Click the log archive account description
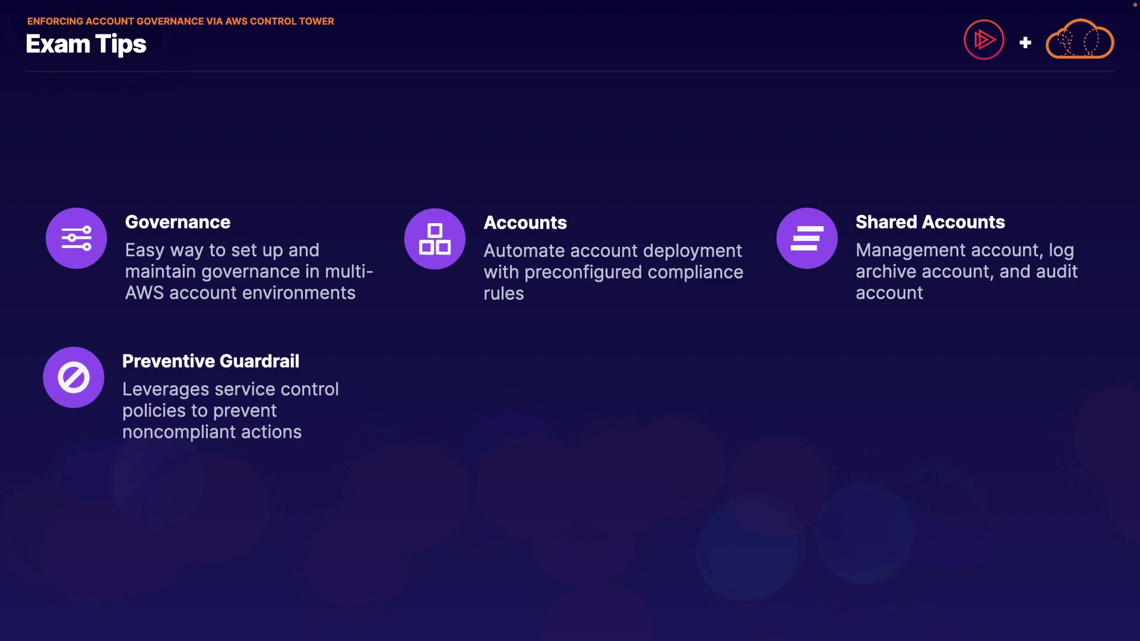The width and height of the screenshot is (1140, 641). 966,271
